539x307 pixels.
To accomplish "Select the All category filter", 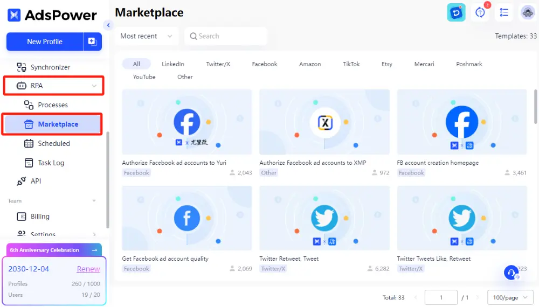I will pos(136,64).
